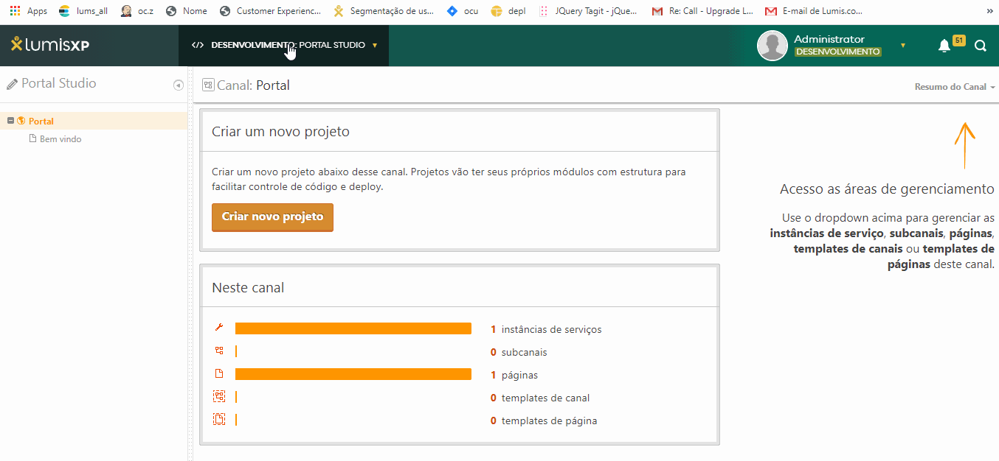Open the subcanais link
Image resolution: width=999 pixels, height=461 pixels.
tap(524, 352)
